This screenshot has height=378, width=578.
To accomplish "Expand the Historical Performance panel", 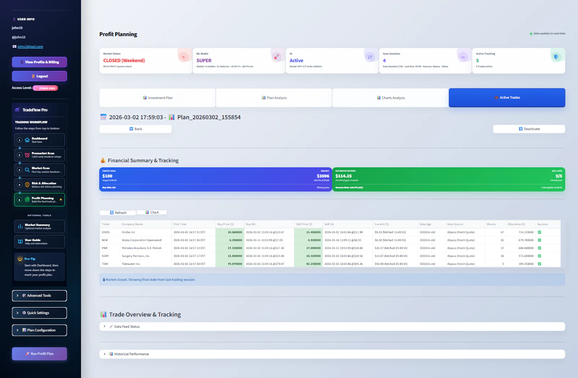I will [x=332, y=354].
